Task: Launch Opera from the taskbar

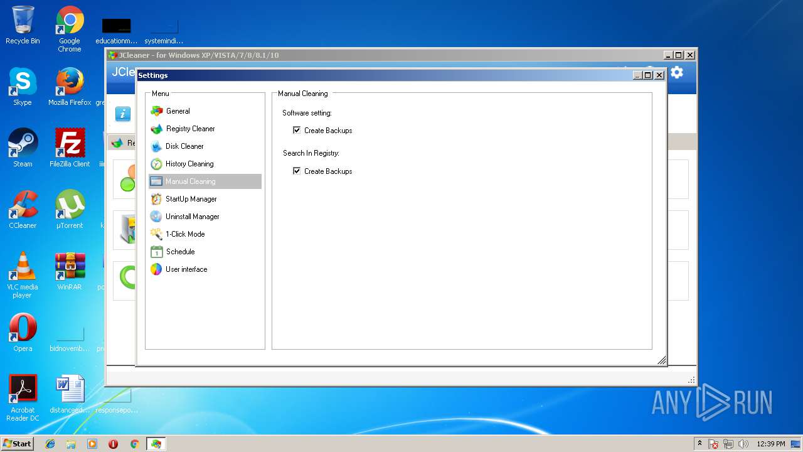Action: click(x=113, y=444)
